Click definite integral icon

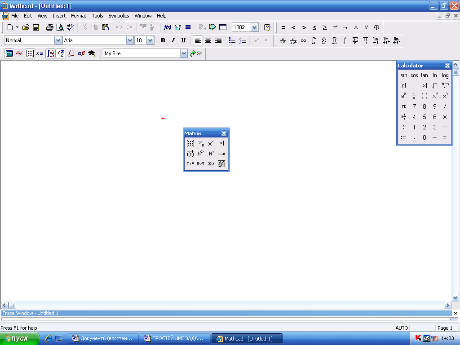point(314,40)
